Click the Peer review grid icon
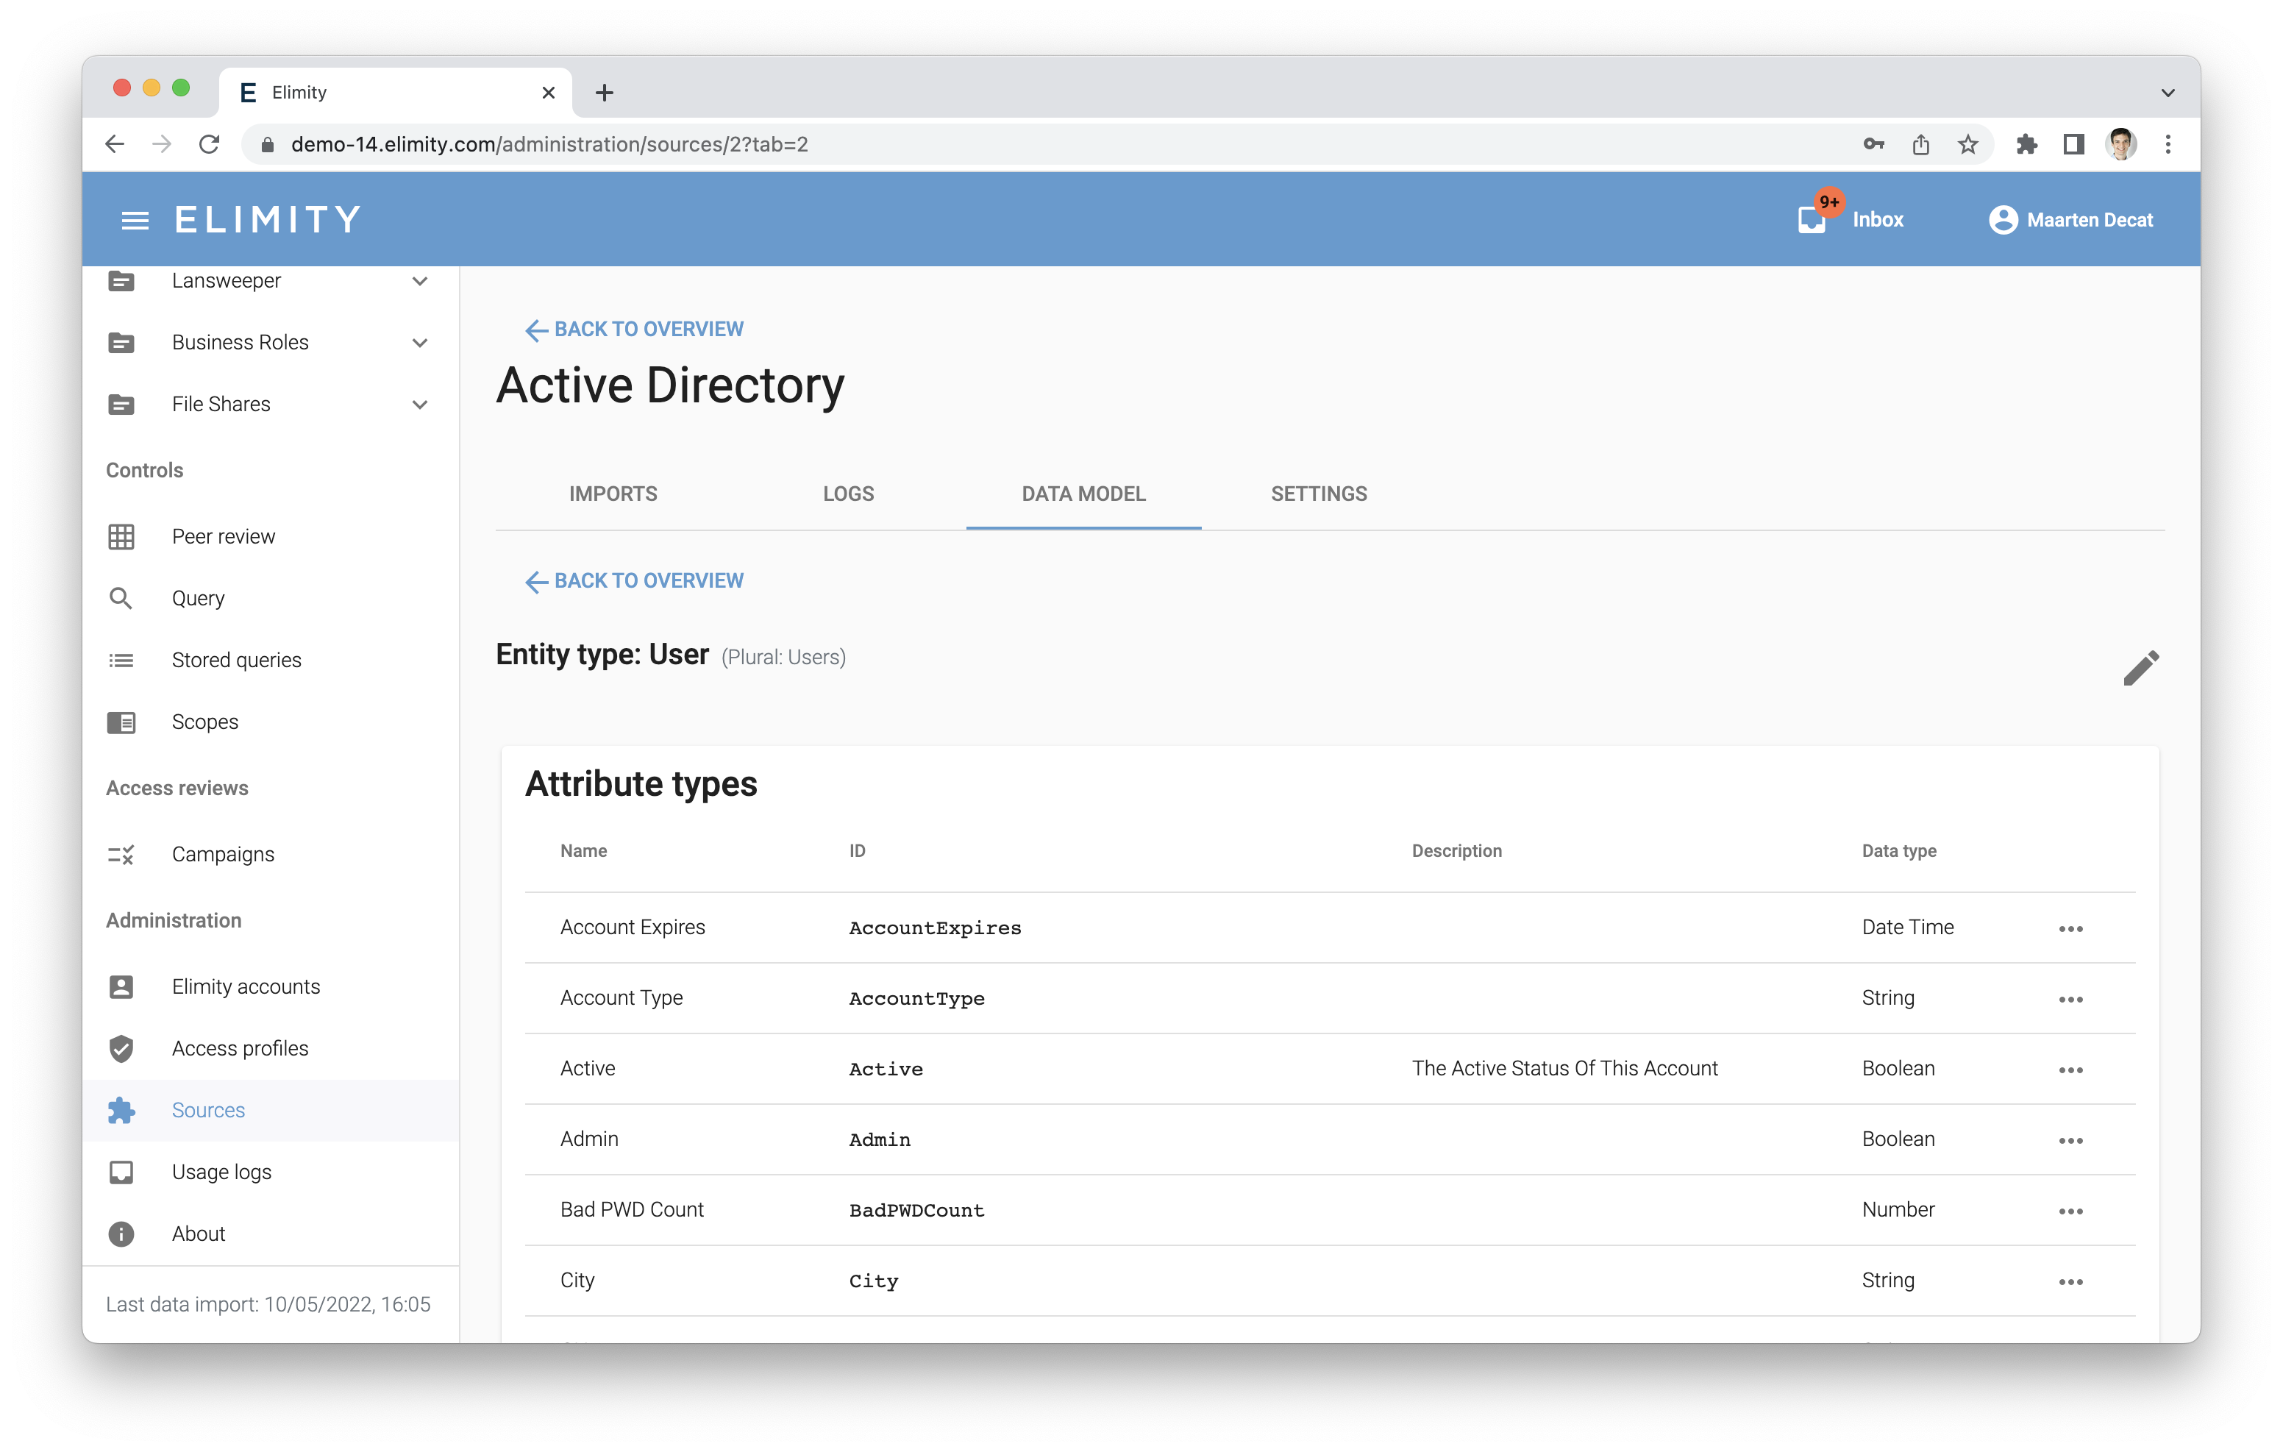The width and height of the screenshot is (2283, 1452). (121, 537)
